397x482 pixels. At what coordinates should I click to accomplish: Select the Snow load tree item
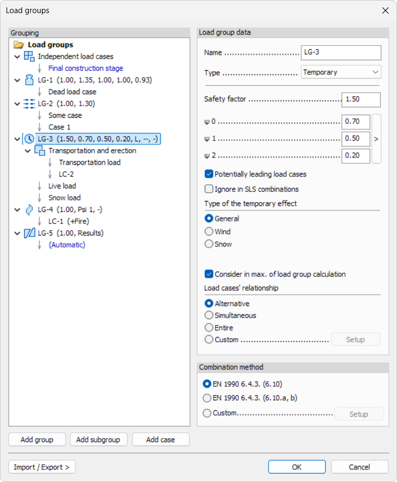tap(64, 198)
